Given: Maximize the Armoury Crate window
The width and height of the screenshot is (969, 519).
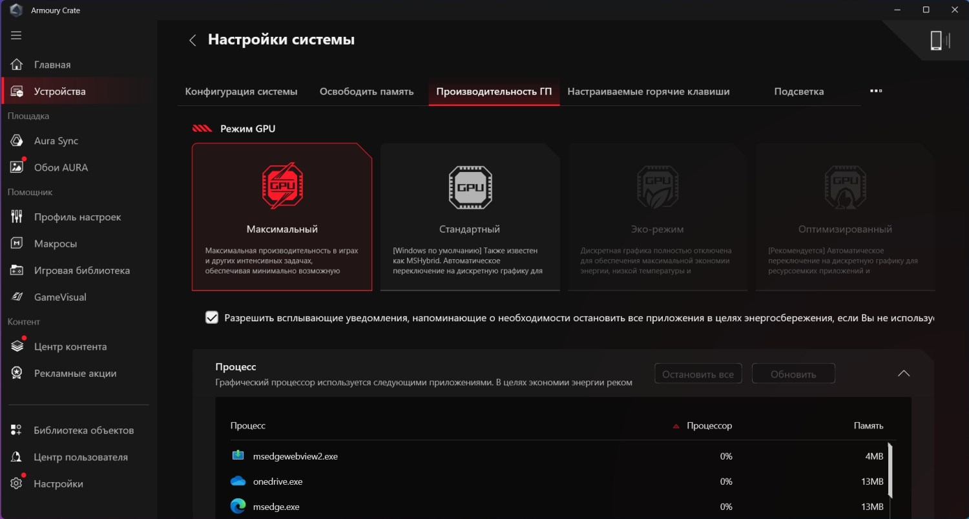Looking at the screenshot, I should 926,10.
